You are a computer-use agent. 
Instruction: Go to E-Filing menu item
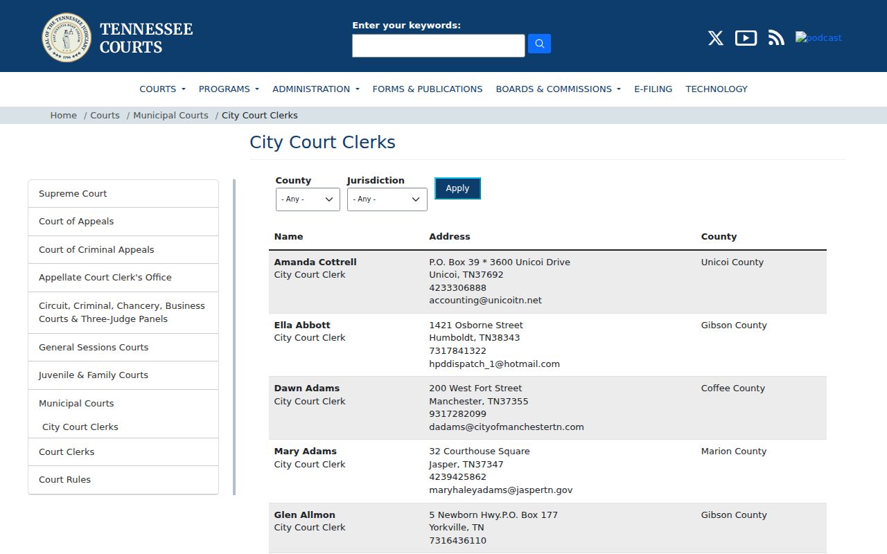click(653, 89)
